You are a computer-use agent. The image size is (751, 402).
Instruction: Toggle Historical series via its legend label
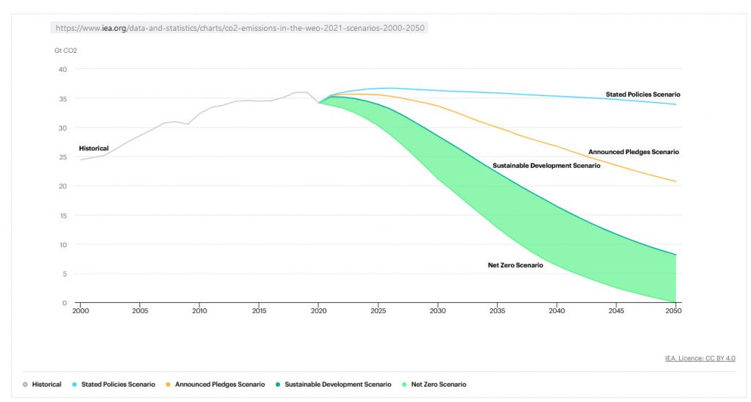tap(47, 384)
